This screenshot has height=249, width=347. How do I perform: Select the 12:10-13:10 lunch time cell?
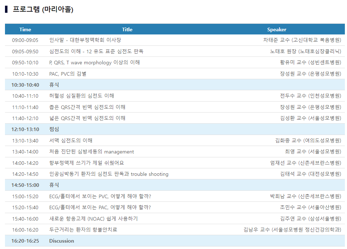click(x=25, y=129)
